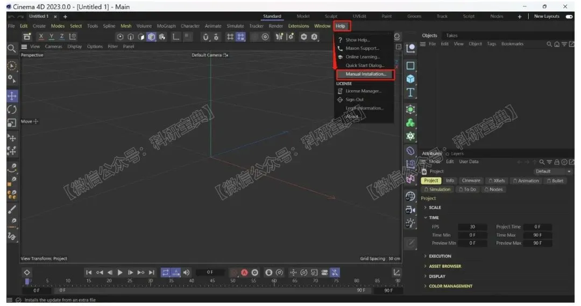Expand the COLOR MANAGEMENT section

click(x=448, y=286)
